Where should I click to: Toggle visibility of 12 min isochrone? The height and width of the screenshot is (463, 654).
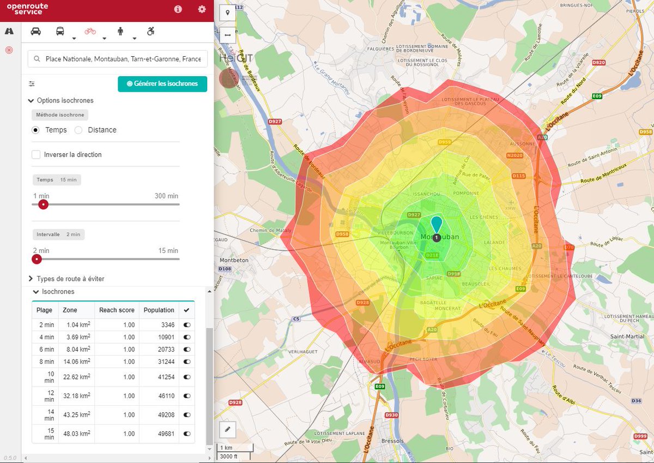pyautogui.click(x=187, y=396)
